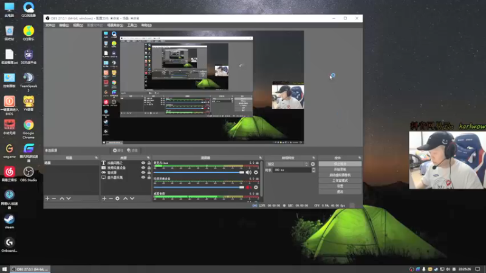The image size is (486, 273).
Task: Click the audio mixer vertical scrollbar
Action: pyautogui.click(x=262, y=178)
